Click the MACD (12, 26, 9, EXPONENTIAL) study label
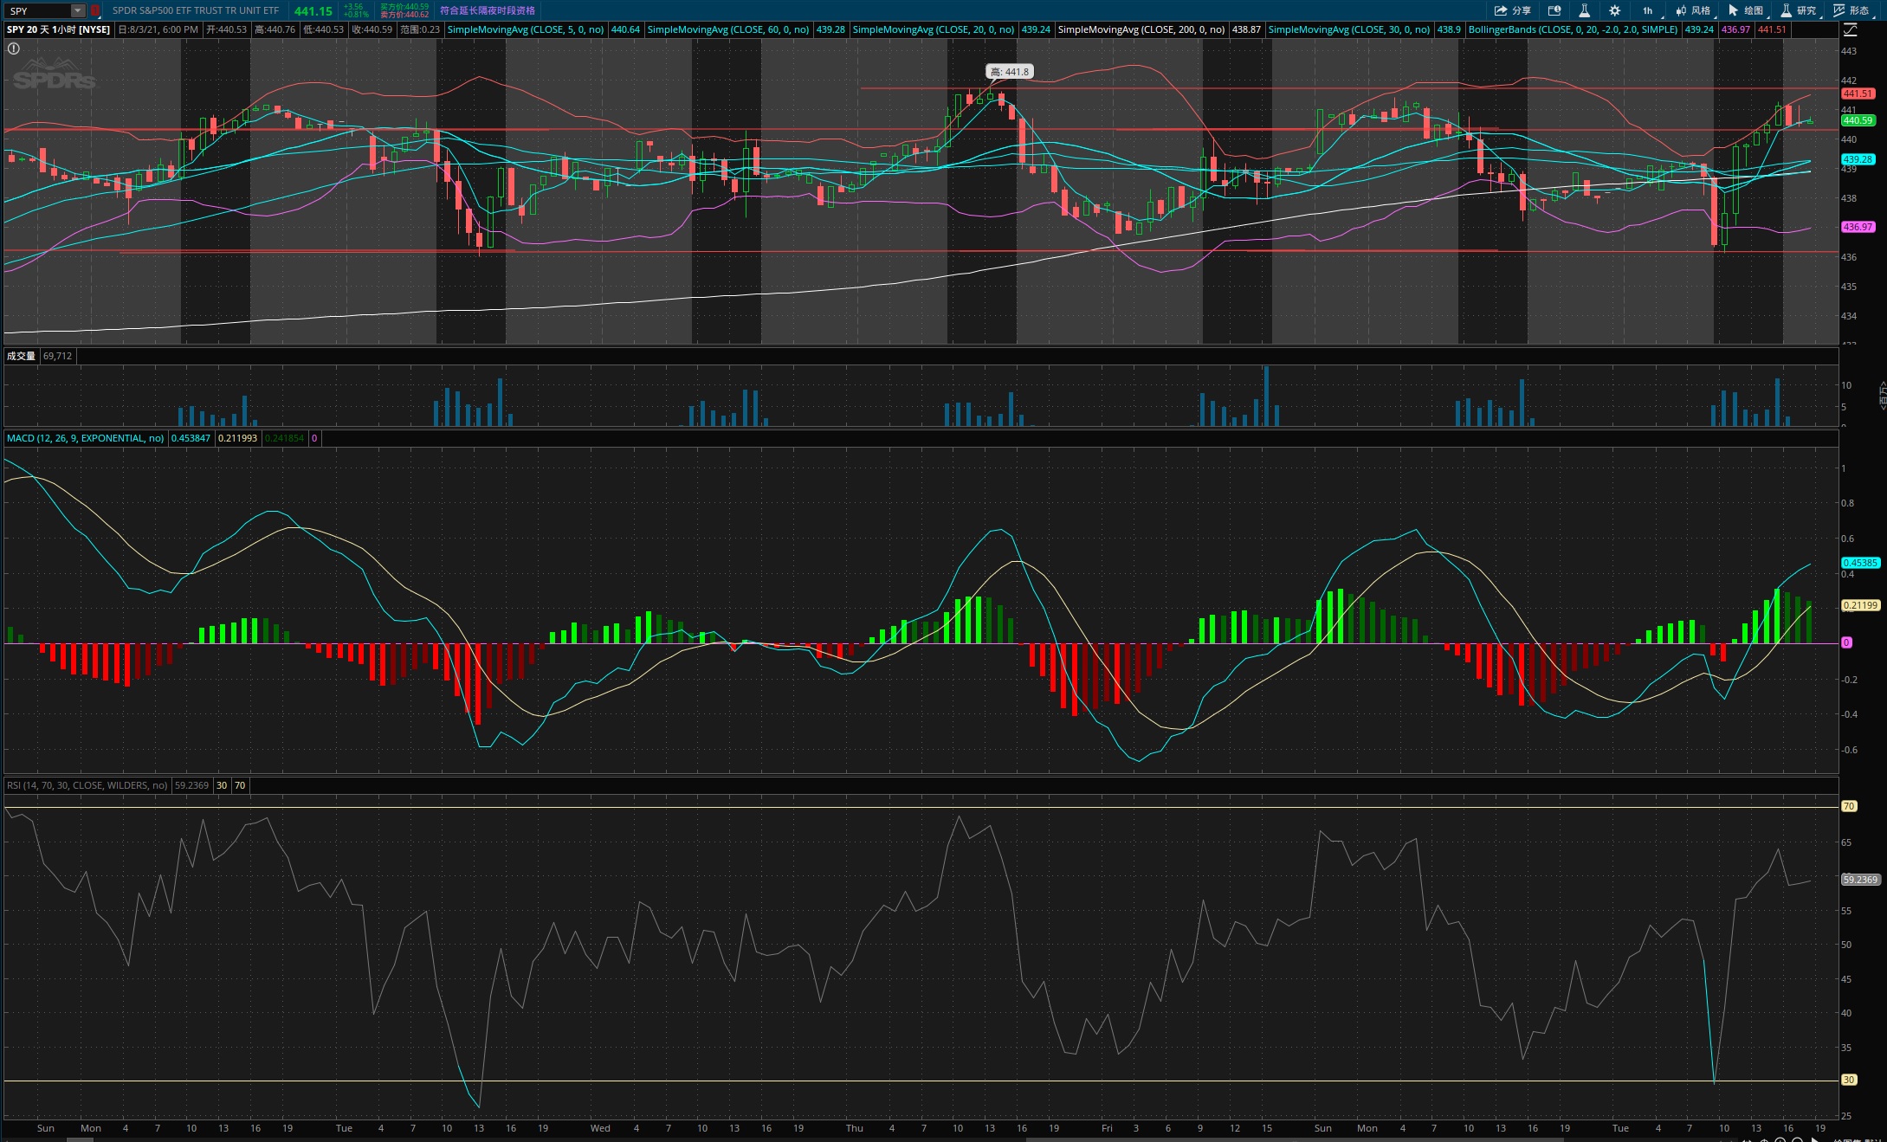The image size is (1887, 1142). tap(85, 438)
